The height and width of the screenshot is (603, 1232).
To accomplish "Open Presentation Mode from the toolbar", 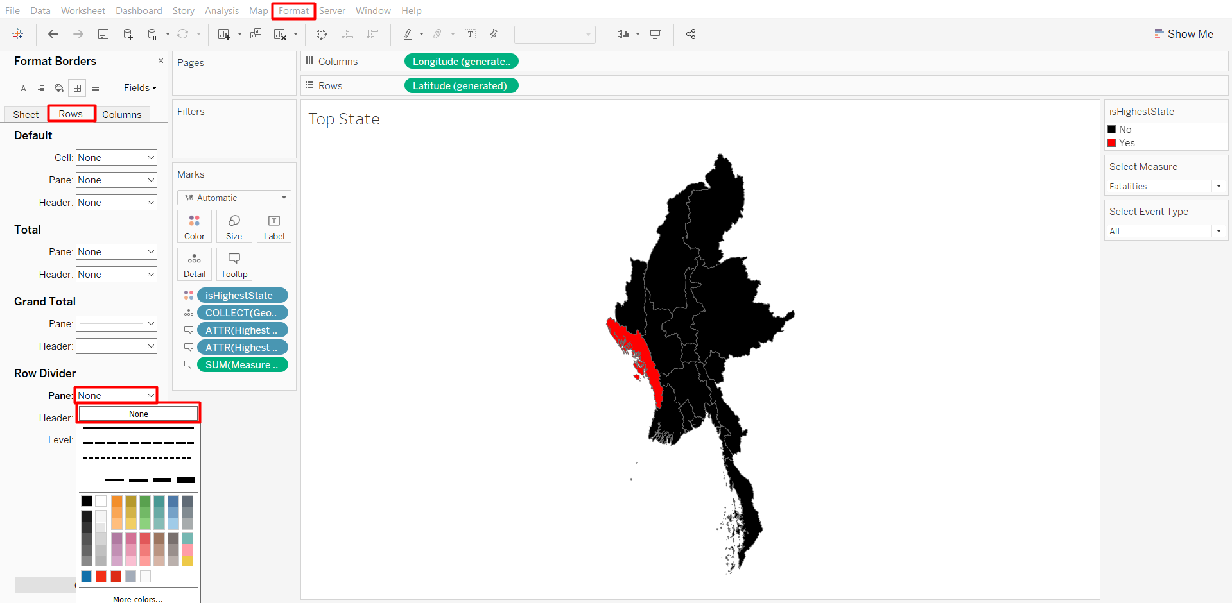I will coord(655,35).
